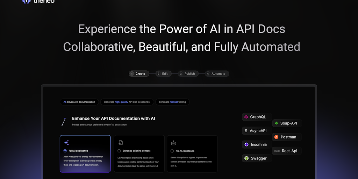Pick the No AI Assistance radio option
The width and height of the screenshot is (358, 179).
[x=172, y=151]
